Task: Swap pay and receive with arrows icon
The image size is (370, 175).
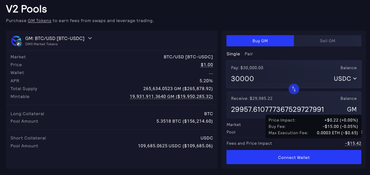Action: pyautogui.click(x=294, y=89)
